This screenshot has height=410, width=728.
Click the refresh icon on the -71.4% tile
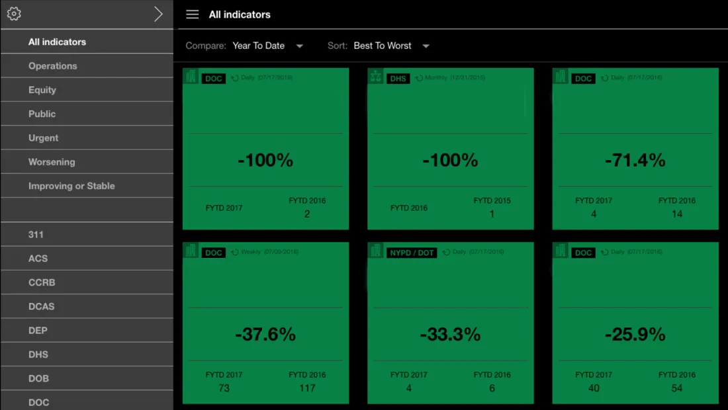[605, 78]
